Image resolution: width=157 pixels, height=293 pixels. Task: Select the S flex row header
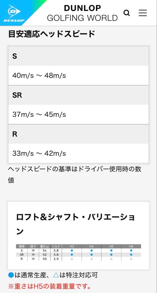click(x=21, y=251)
